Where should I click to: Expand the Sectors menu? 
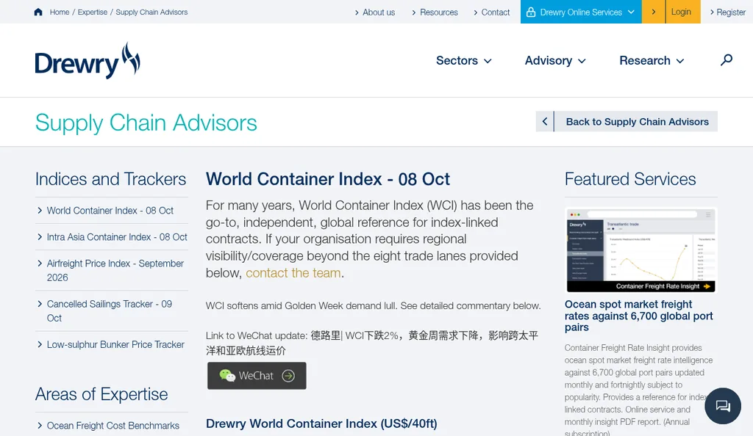463,61
